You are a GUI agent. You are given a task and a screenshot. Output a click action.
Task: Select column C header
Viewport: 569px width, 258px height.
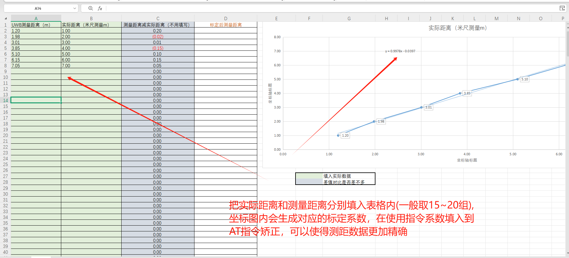[158, 18]
